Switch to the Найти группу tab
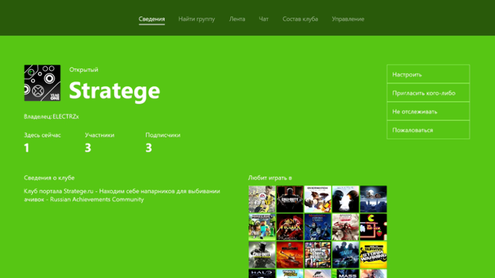The image size is (495, 278). coord(197,19)
